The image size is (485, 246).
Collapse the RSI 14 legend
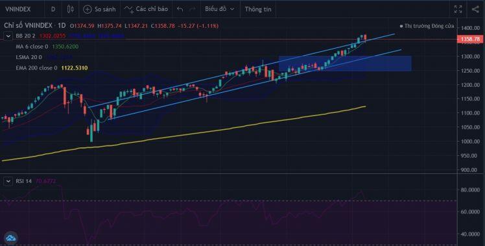click(8, 181)
